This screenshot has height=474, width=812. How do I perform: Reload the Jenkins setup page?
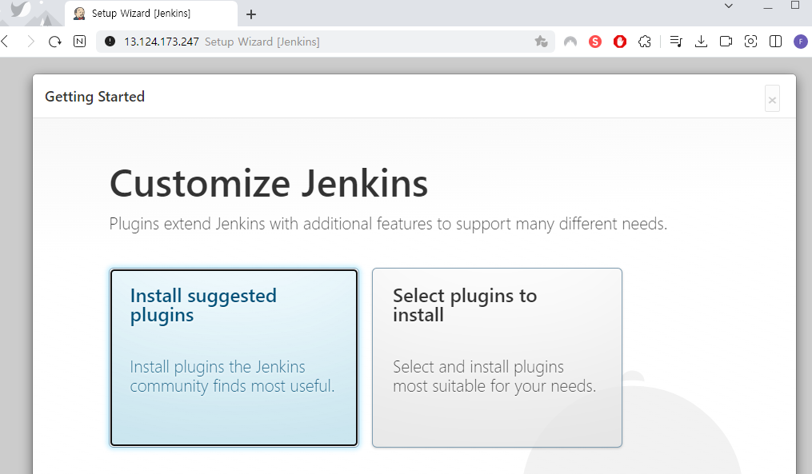(x=55, y=42)
